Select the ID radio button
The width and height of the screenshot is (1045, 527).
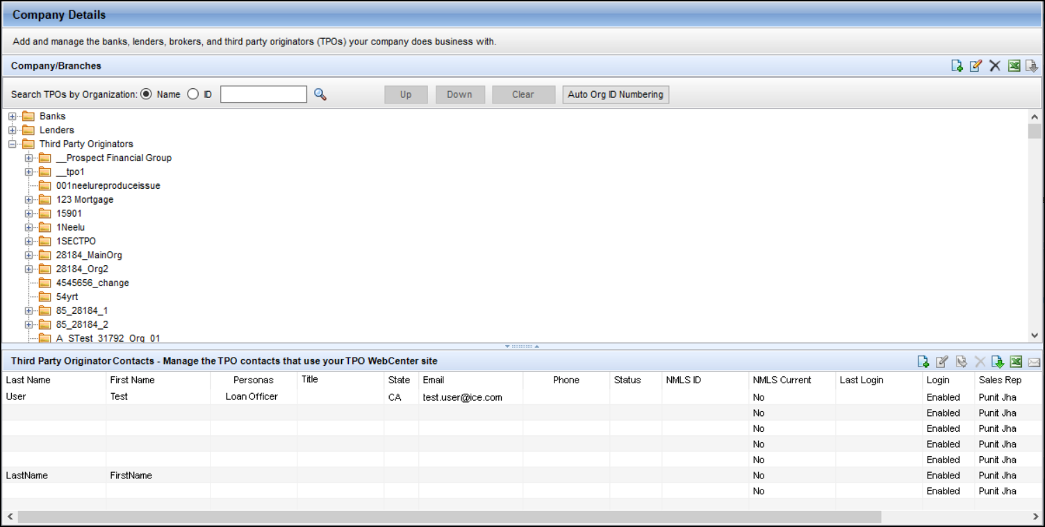(x=193, y=94)
